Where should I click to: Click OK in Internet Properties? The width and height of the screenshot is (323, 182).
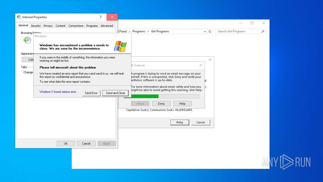pyautogui.click(x=66, y=144)
